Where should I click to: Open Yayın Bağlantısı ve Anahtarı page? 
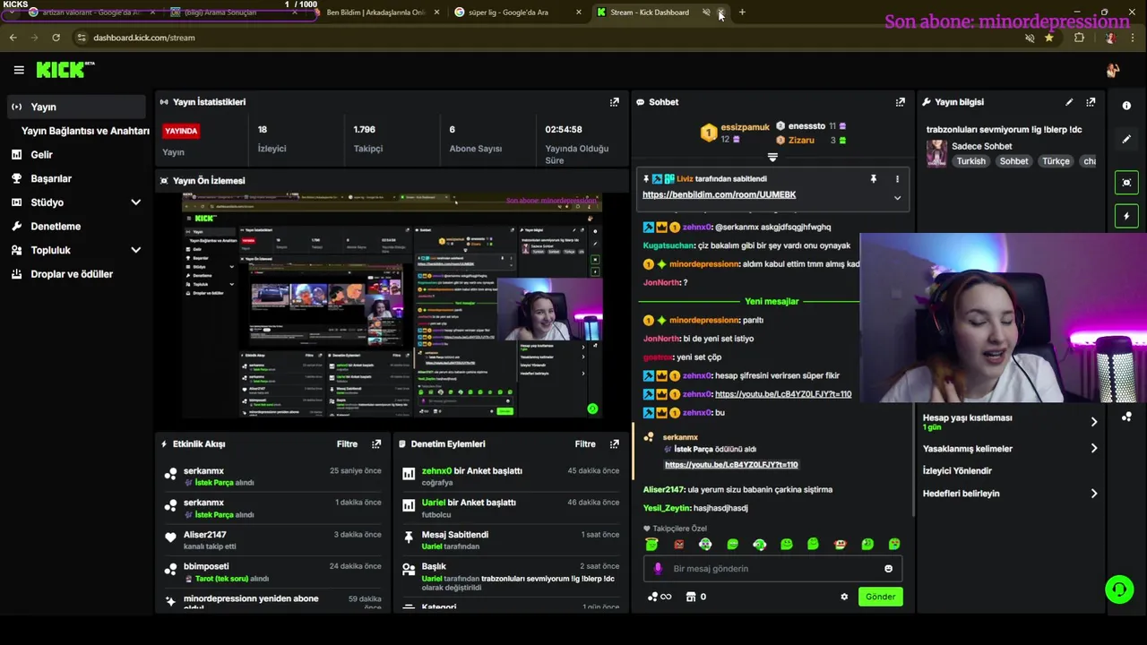[x=85, y=131]
